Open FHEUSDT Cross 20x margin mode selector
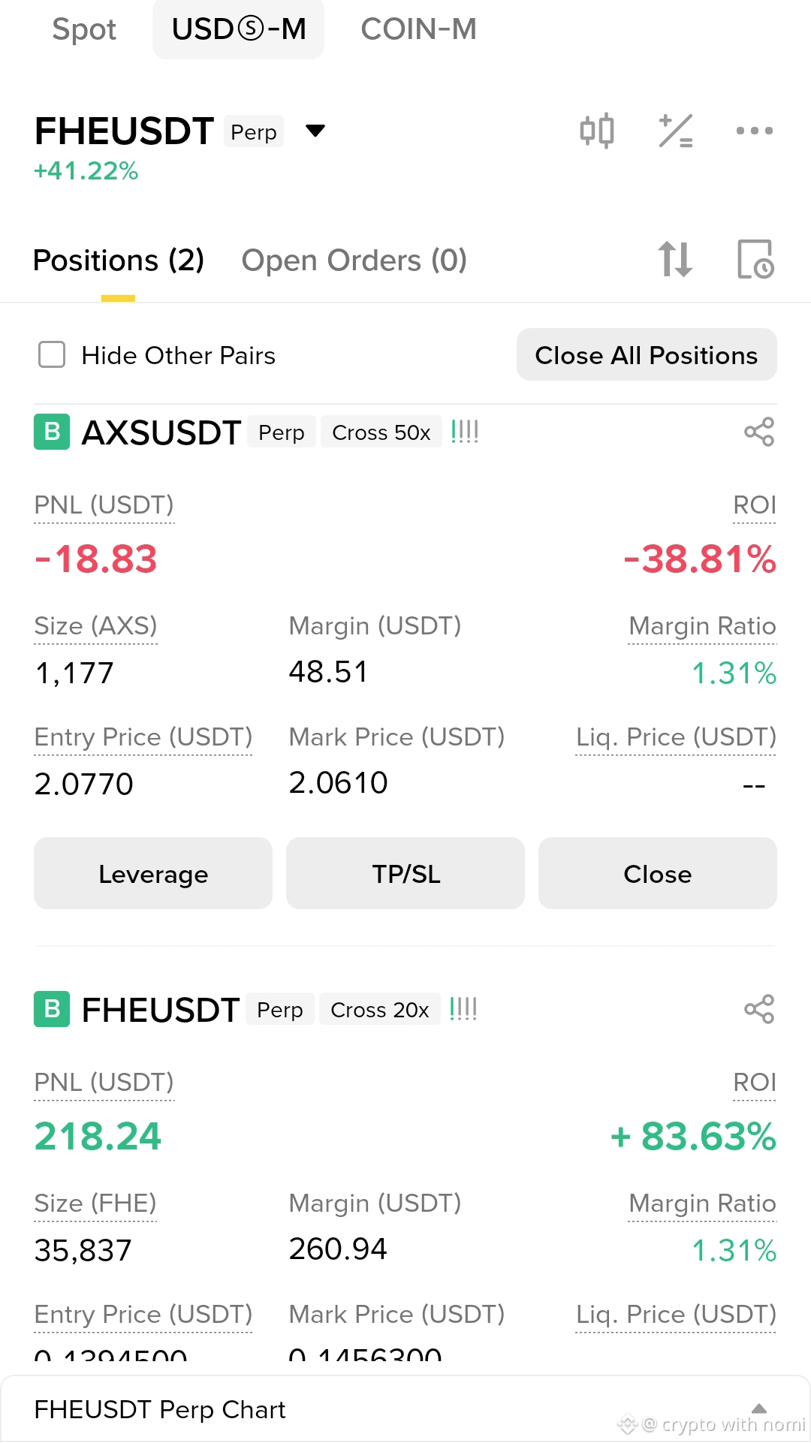Viewport: 811px width, 1443px height. pos(379,1010)
